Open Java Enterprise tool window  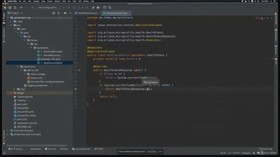(x=81, y=149)
